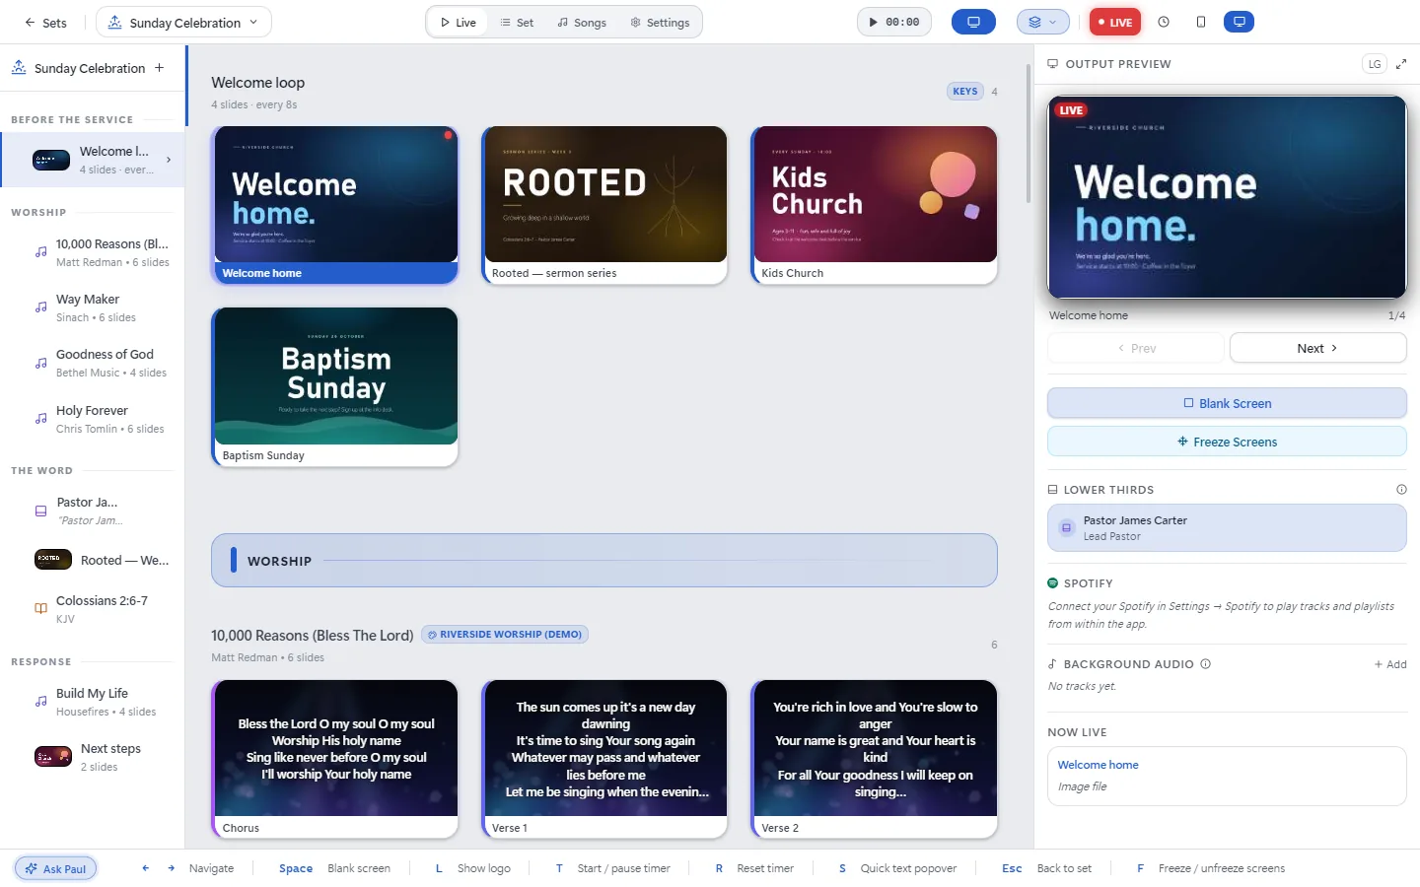Select the Welcome home slide
The image size is (1420, 887).
pos(335,205)
